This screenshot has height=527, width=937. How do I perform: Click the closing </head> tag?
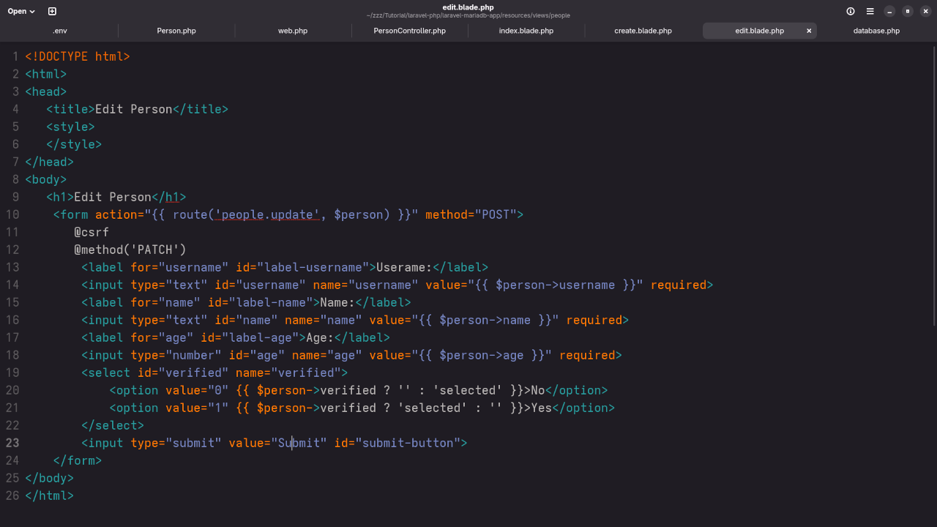(x=49, y=162)
